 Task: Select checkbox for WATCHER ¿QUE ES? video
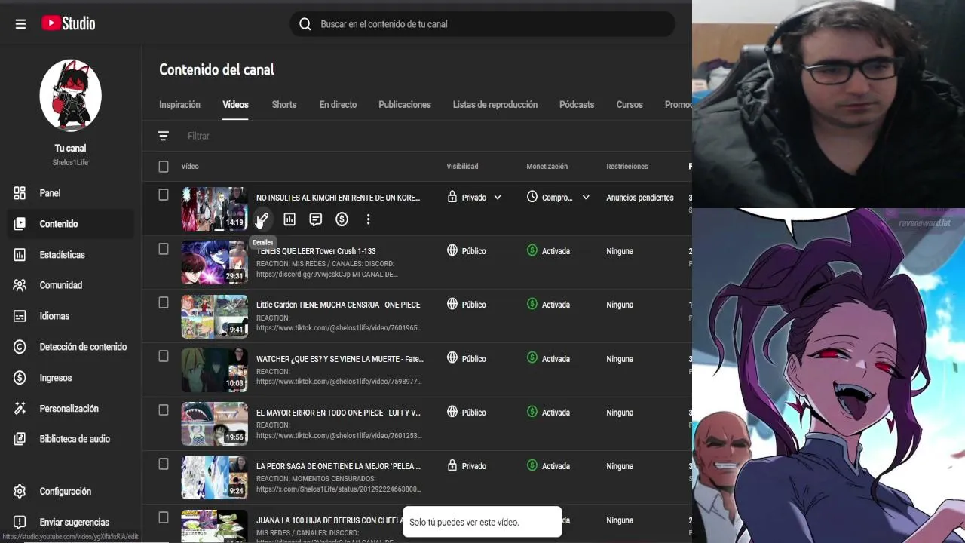164,357
